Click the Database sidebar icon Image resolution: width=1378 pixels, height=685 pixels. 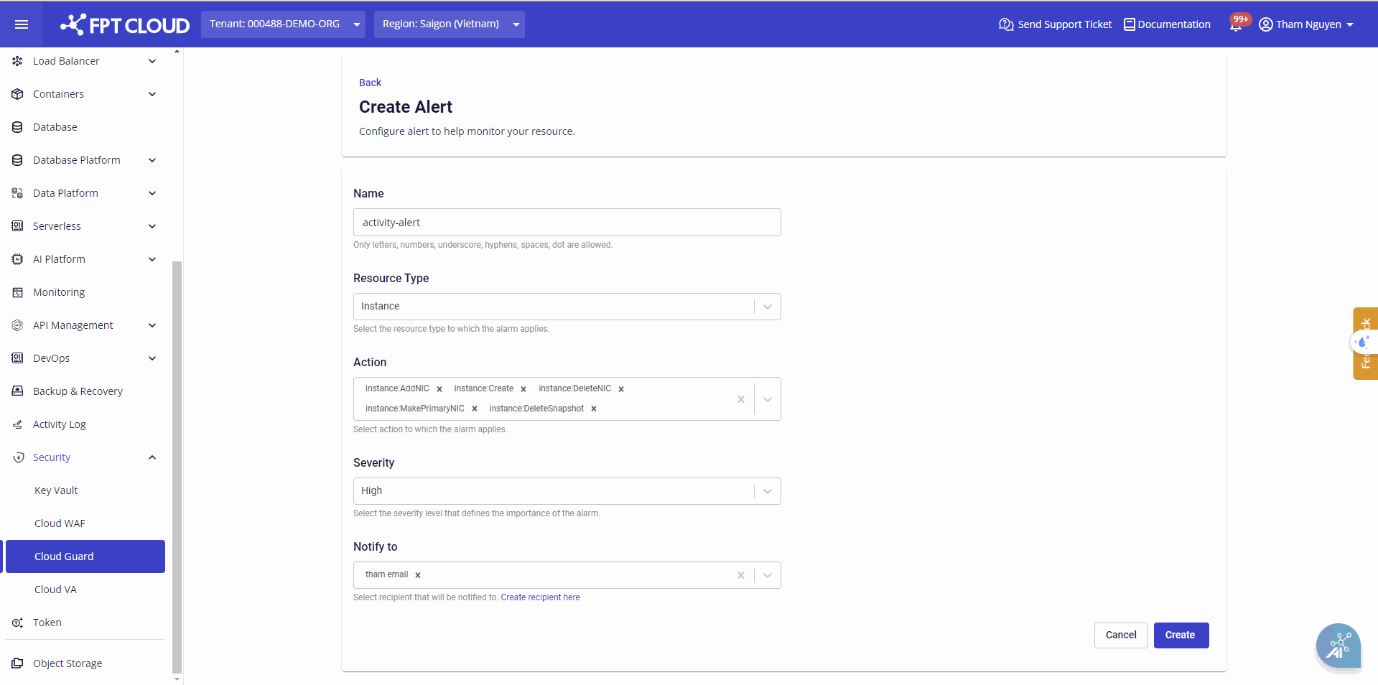tap(17, 127)
